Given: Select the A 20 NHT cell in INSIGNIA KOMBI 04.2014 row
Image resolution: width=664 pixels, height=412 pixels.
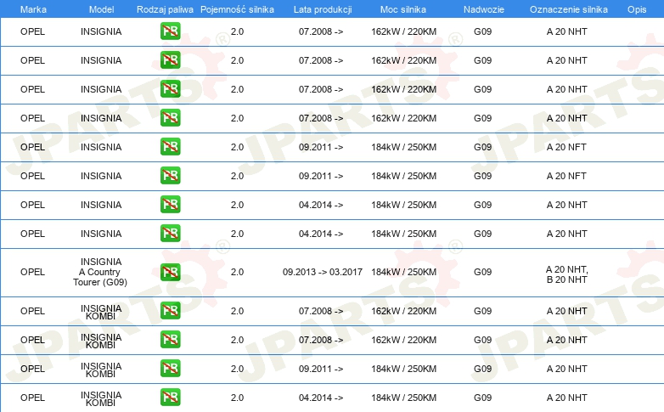Looking at the screenshot, I should point(566,398).
